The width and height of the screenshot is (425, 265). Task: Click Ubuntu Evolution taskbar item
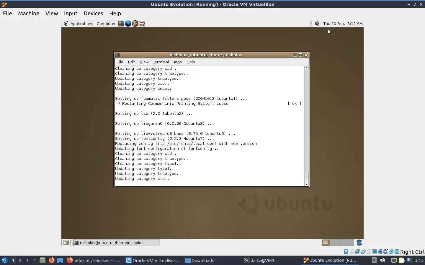330,260
